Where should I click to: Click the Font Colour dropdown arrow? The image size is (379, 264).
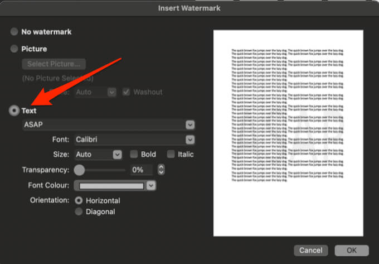coord(151,186)
